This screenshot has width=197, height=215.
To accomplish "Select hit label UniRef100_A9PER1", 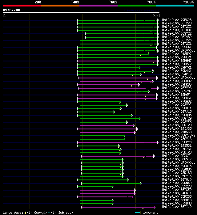I will point(177,57).
